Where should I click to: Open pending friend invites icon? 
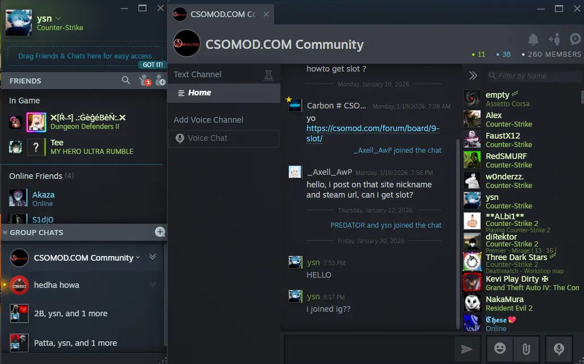pos(145,81)
